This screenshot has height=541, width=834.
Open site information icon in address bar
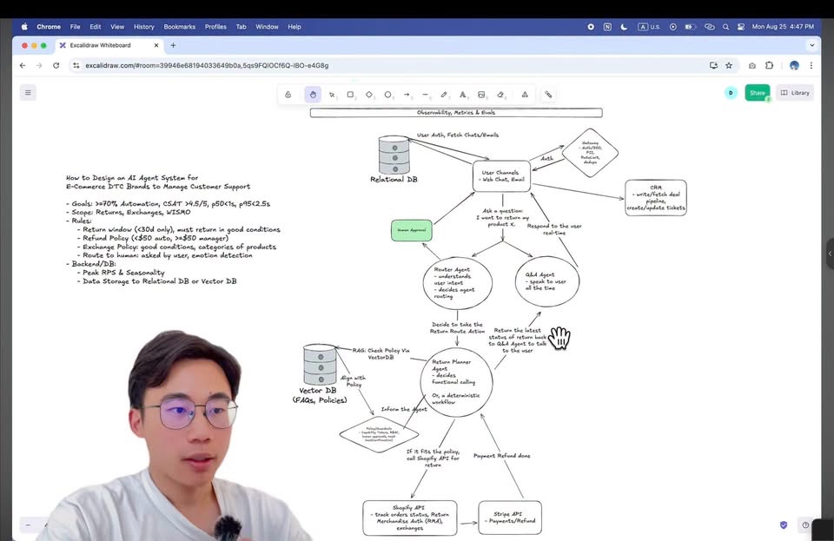point(76,65)
